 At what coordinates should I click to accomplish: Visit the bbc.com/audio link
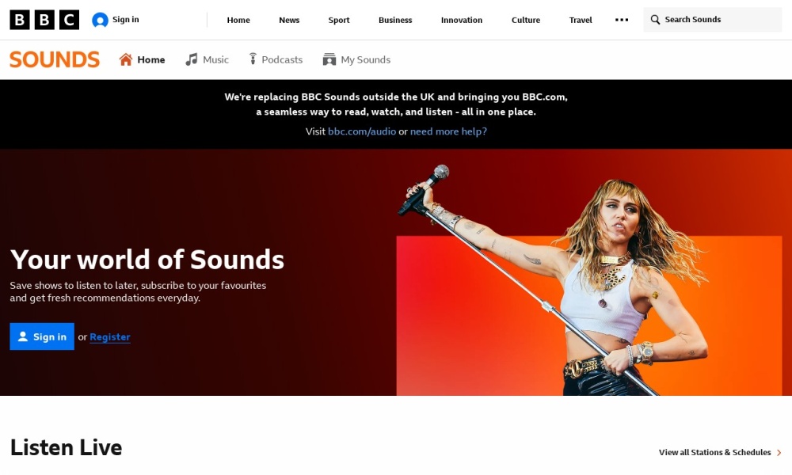[362, 131]
